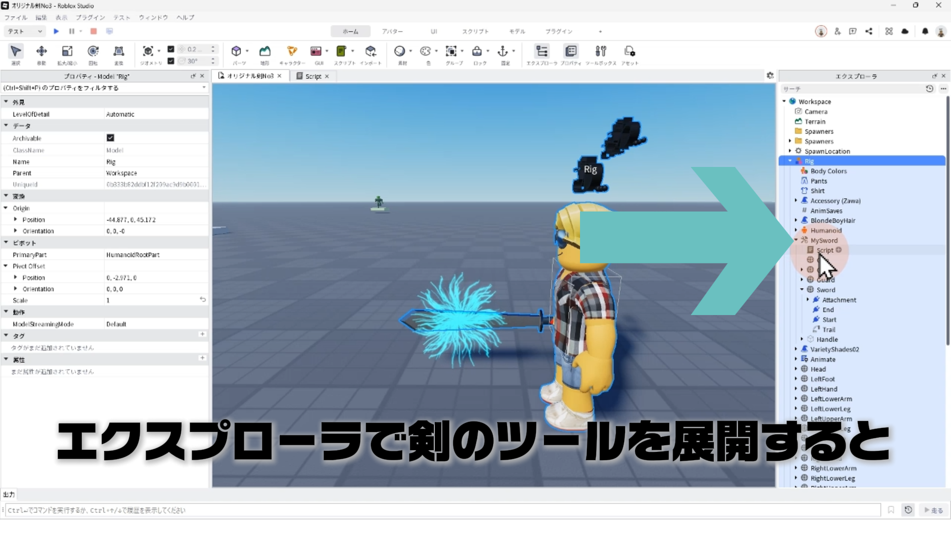951x535 pixels.
Task: Toggle the move snap 0.2 checkbox
Action: pos(171,49)
